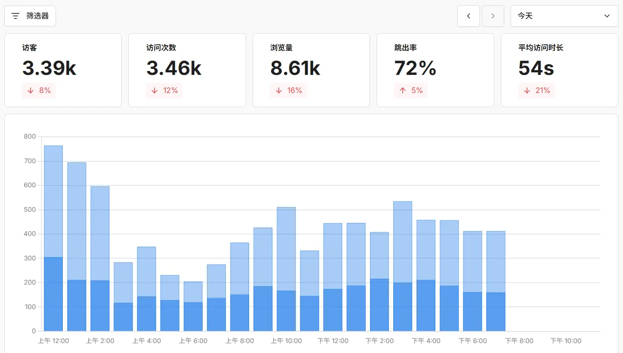Viewport: 623px width, 353px height.
Task: Click the 54s average duration value
Action: pos(536,68)
